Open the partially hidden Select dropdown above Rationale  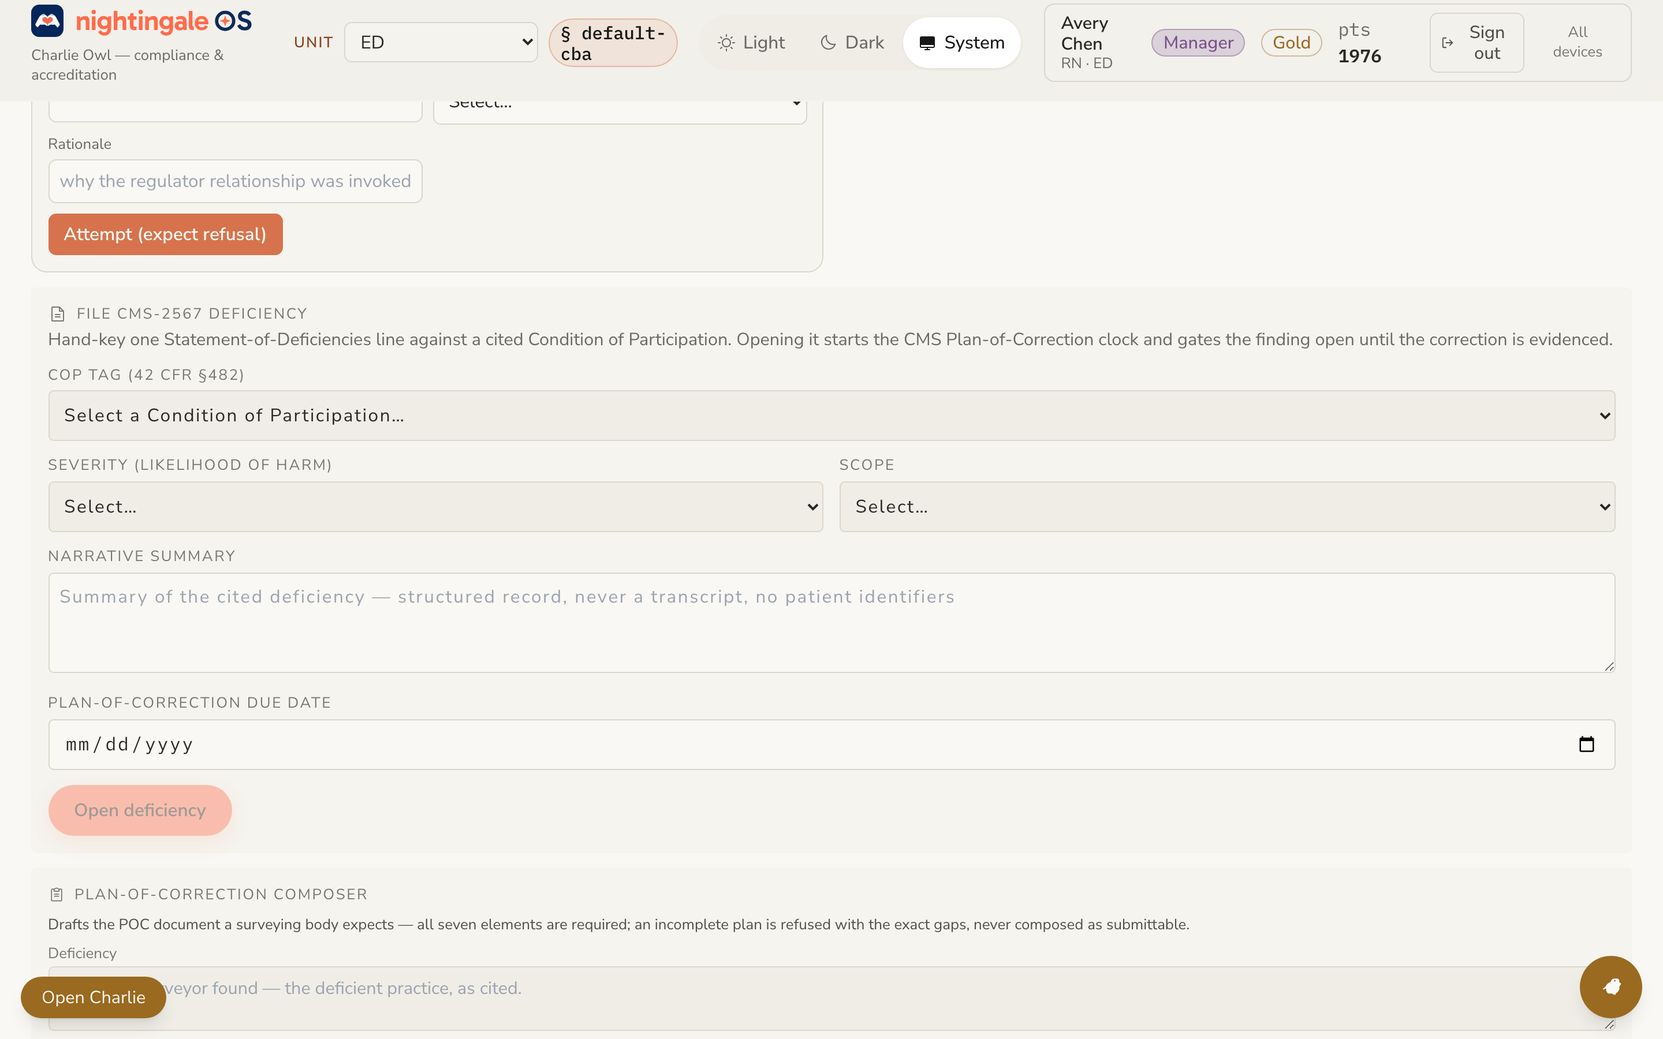[620, 111]
